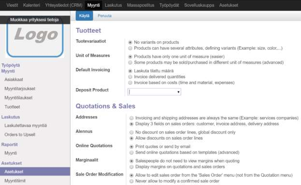
Task: Click the Raportit sidebar section header
Action: click(x=9, y=145)
